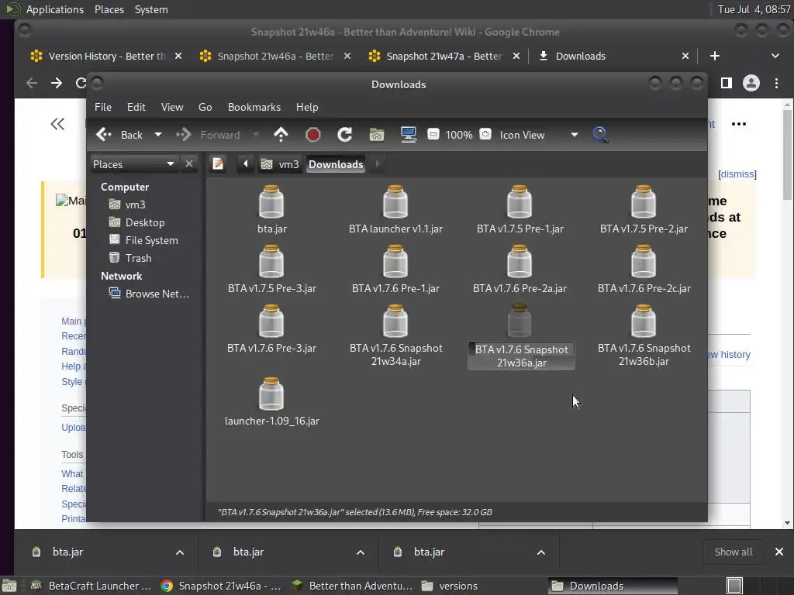Open the Icon View mode dropdown

click(x=539, y=135)
